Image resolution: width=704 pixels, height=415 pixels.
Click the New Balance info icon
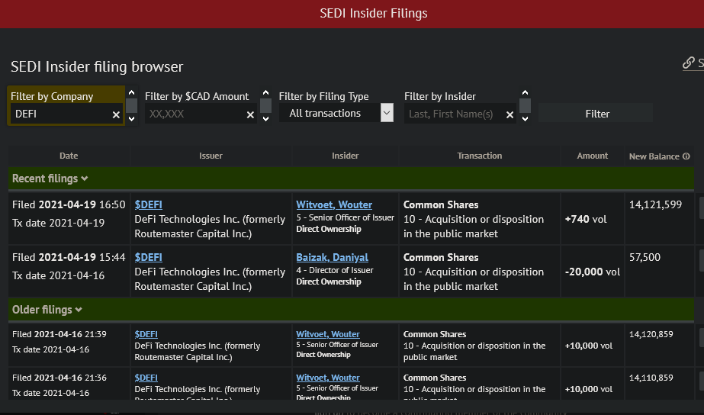(x=686, y=156)
